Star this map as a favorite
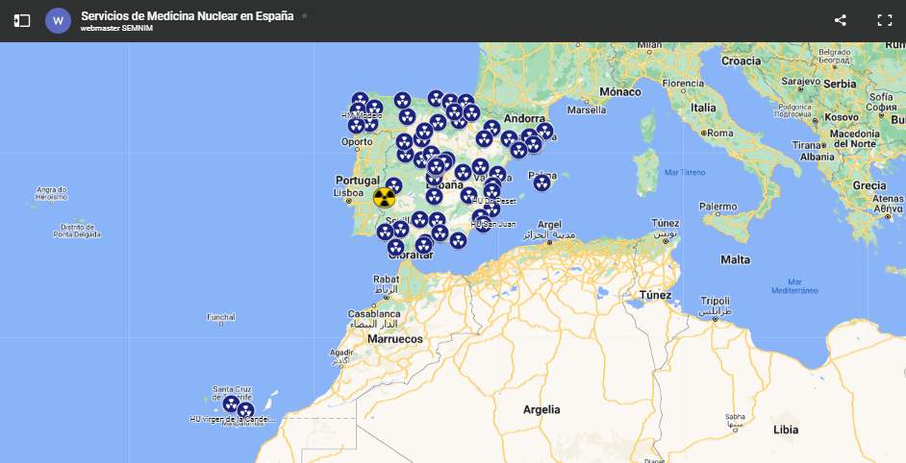 pos(305,16)
